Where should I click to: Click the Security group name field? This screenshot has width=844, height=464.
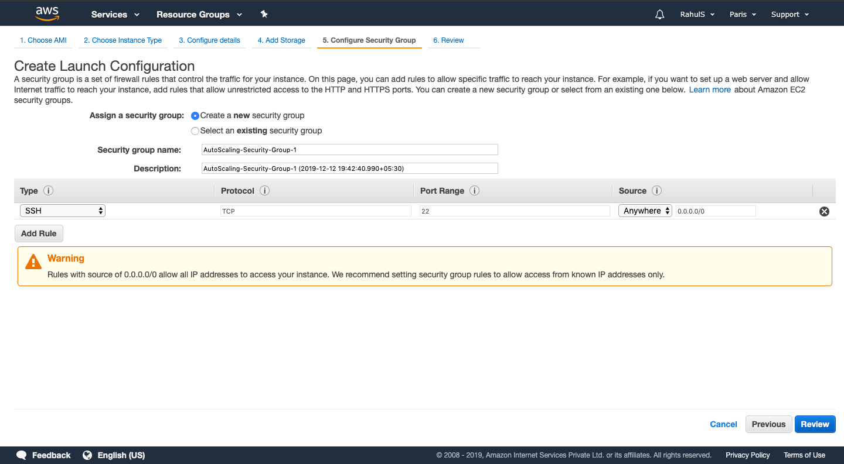(x=349, y=149)
